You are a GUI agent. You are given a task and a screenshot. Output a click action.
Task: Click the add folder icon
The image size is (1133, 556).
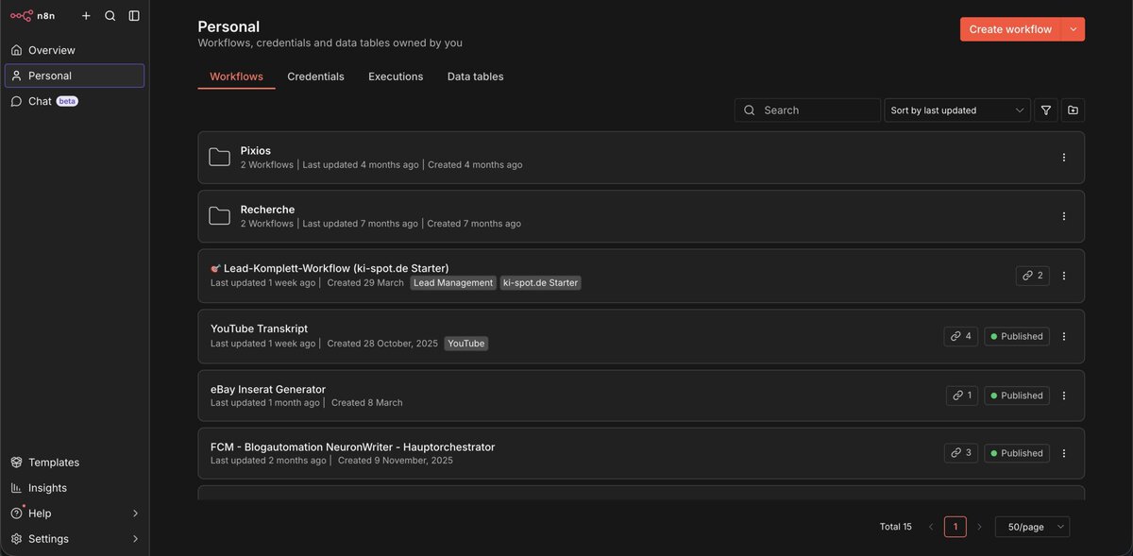pos(1073,110)
